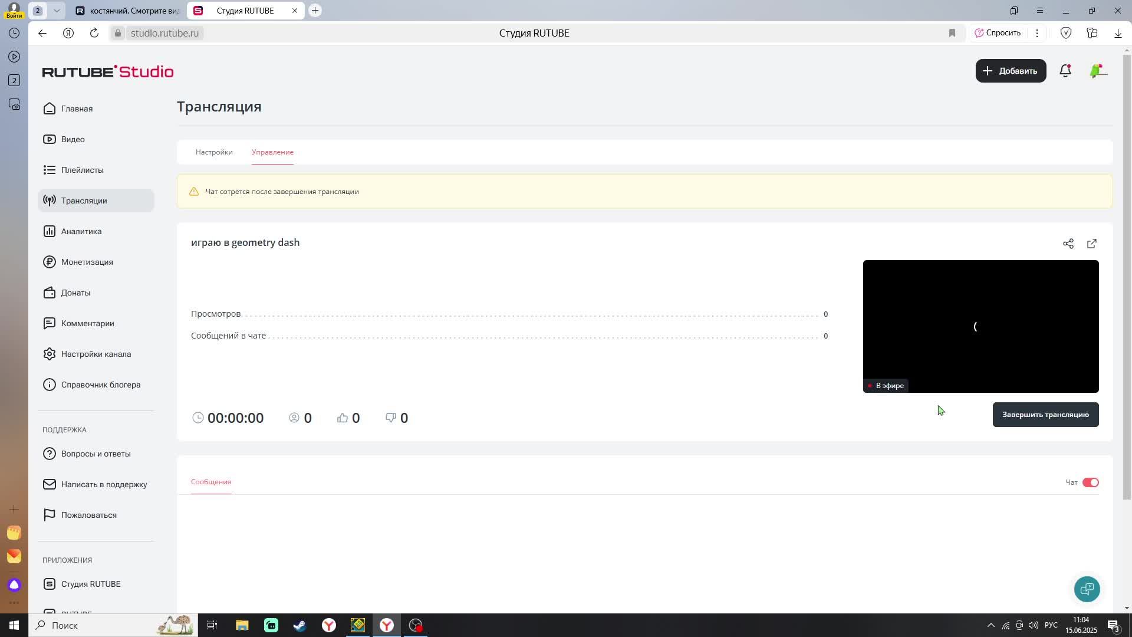
Task: Switch to the Настройки tab
Action: click(214, 152)
